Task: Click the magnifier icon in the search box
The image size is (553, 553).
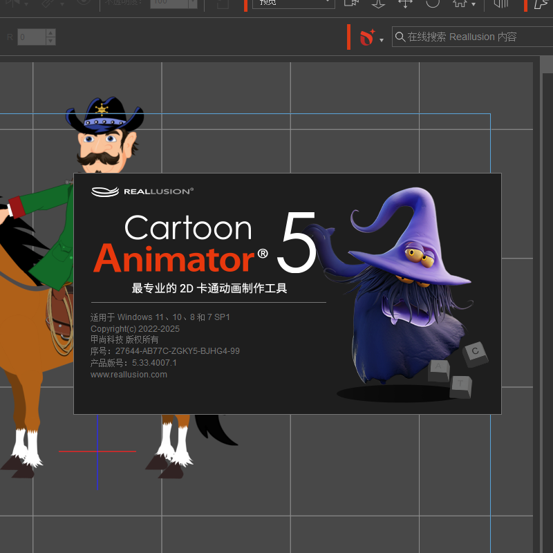Action: (400, 37)
